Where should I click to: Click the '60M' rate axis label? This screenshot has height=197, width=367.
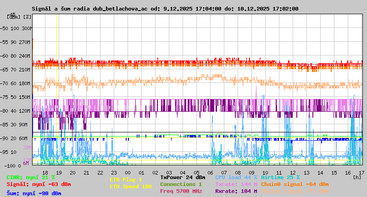23,138
